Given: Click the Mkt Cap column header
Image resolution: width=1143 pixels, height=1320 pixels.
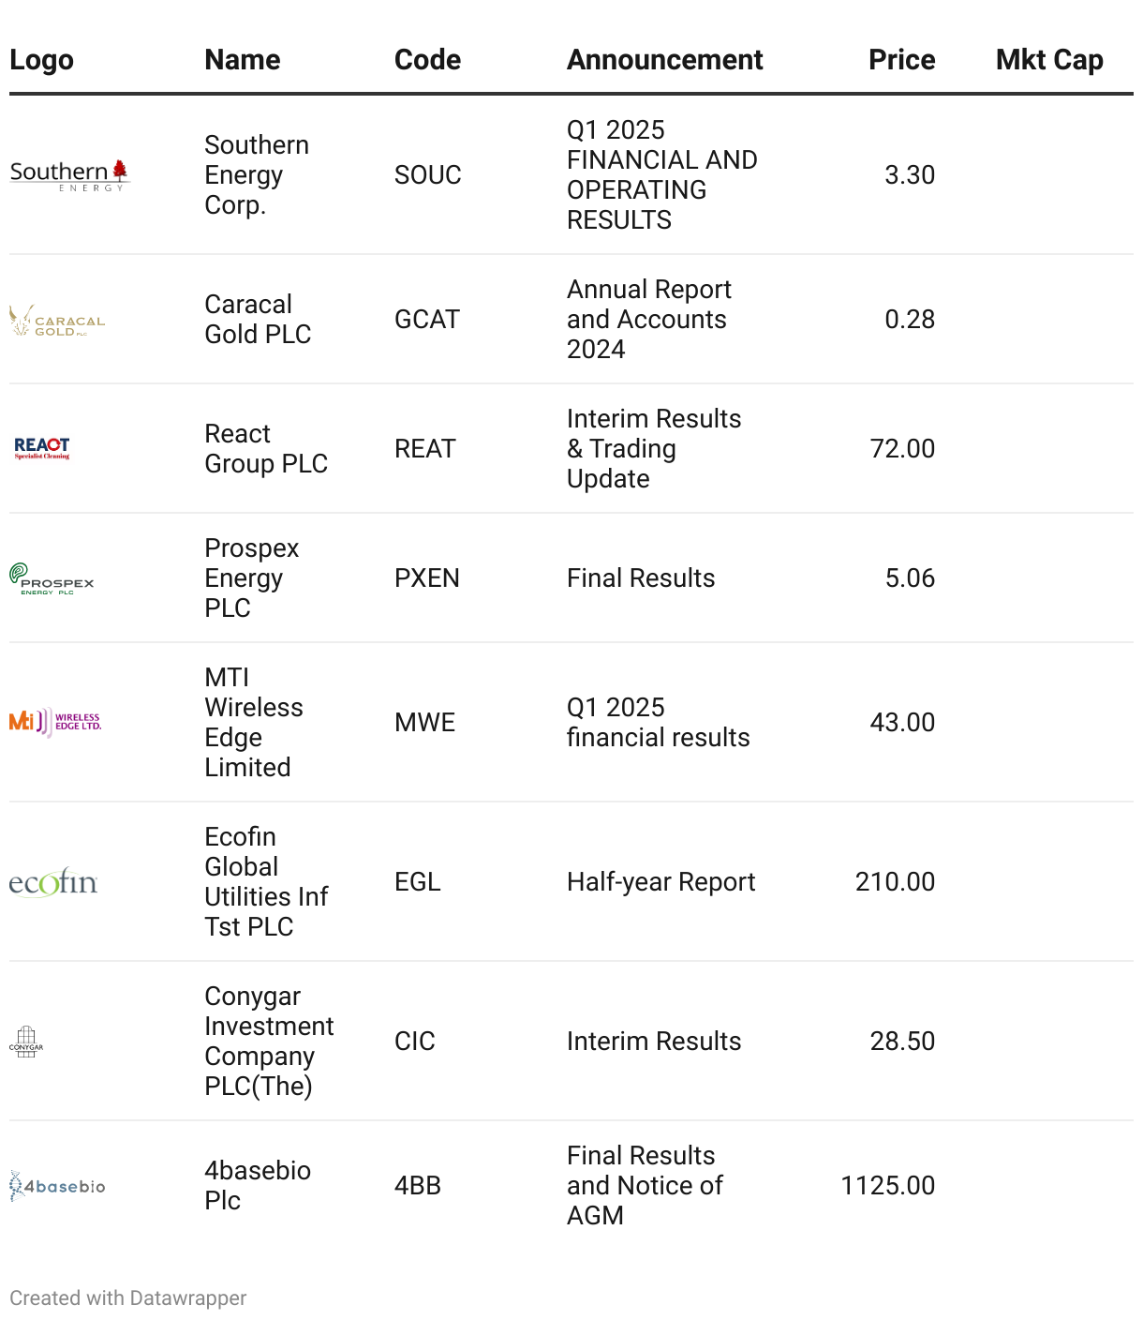Looking at the screenshot, I should click(x=1049, y=60).
